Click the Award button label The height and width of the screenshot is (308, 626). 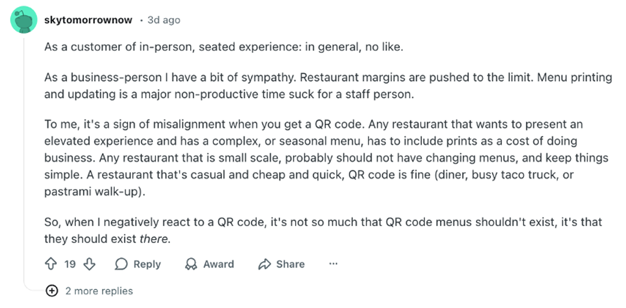click(219, 264)
